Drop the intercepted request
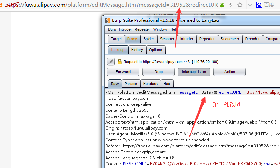This screenshot has height=168, width=280. coord(159,72)
